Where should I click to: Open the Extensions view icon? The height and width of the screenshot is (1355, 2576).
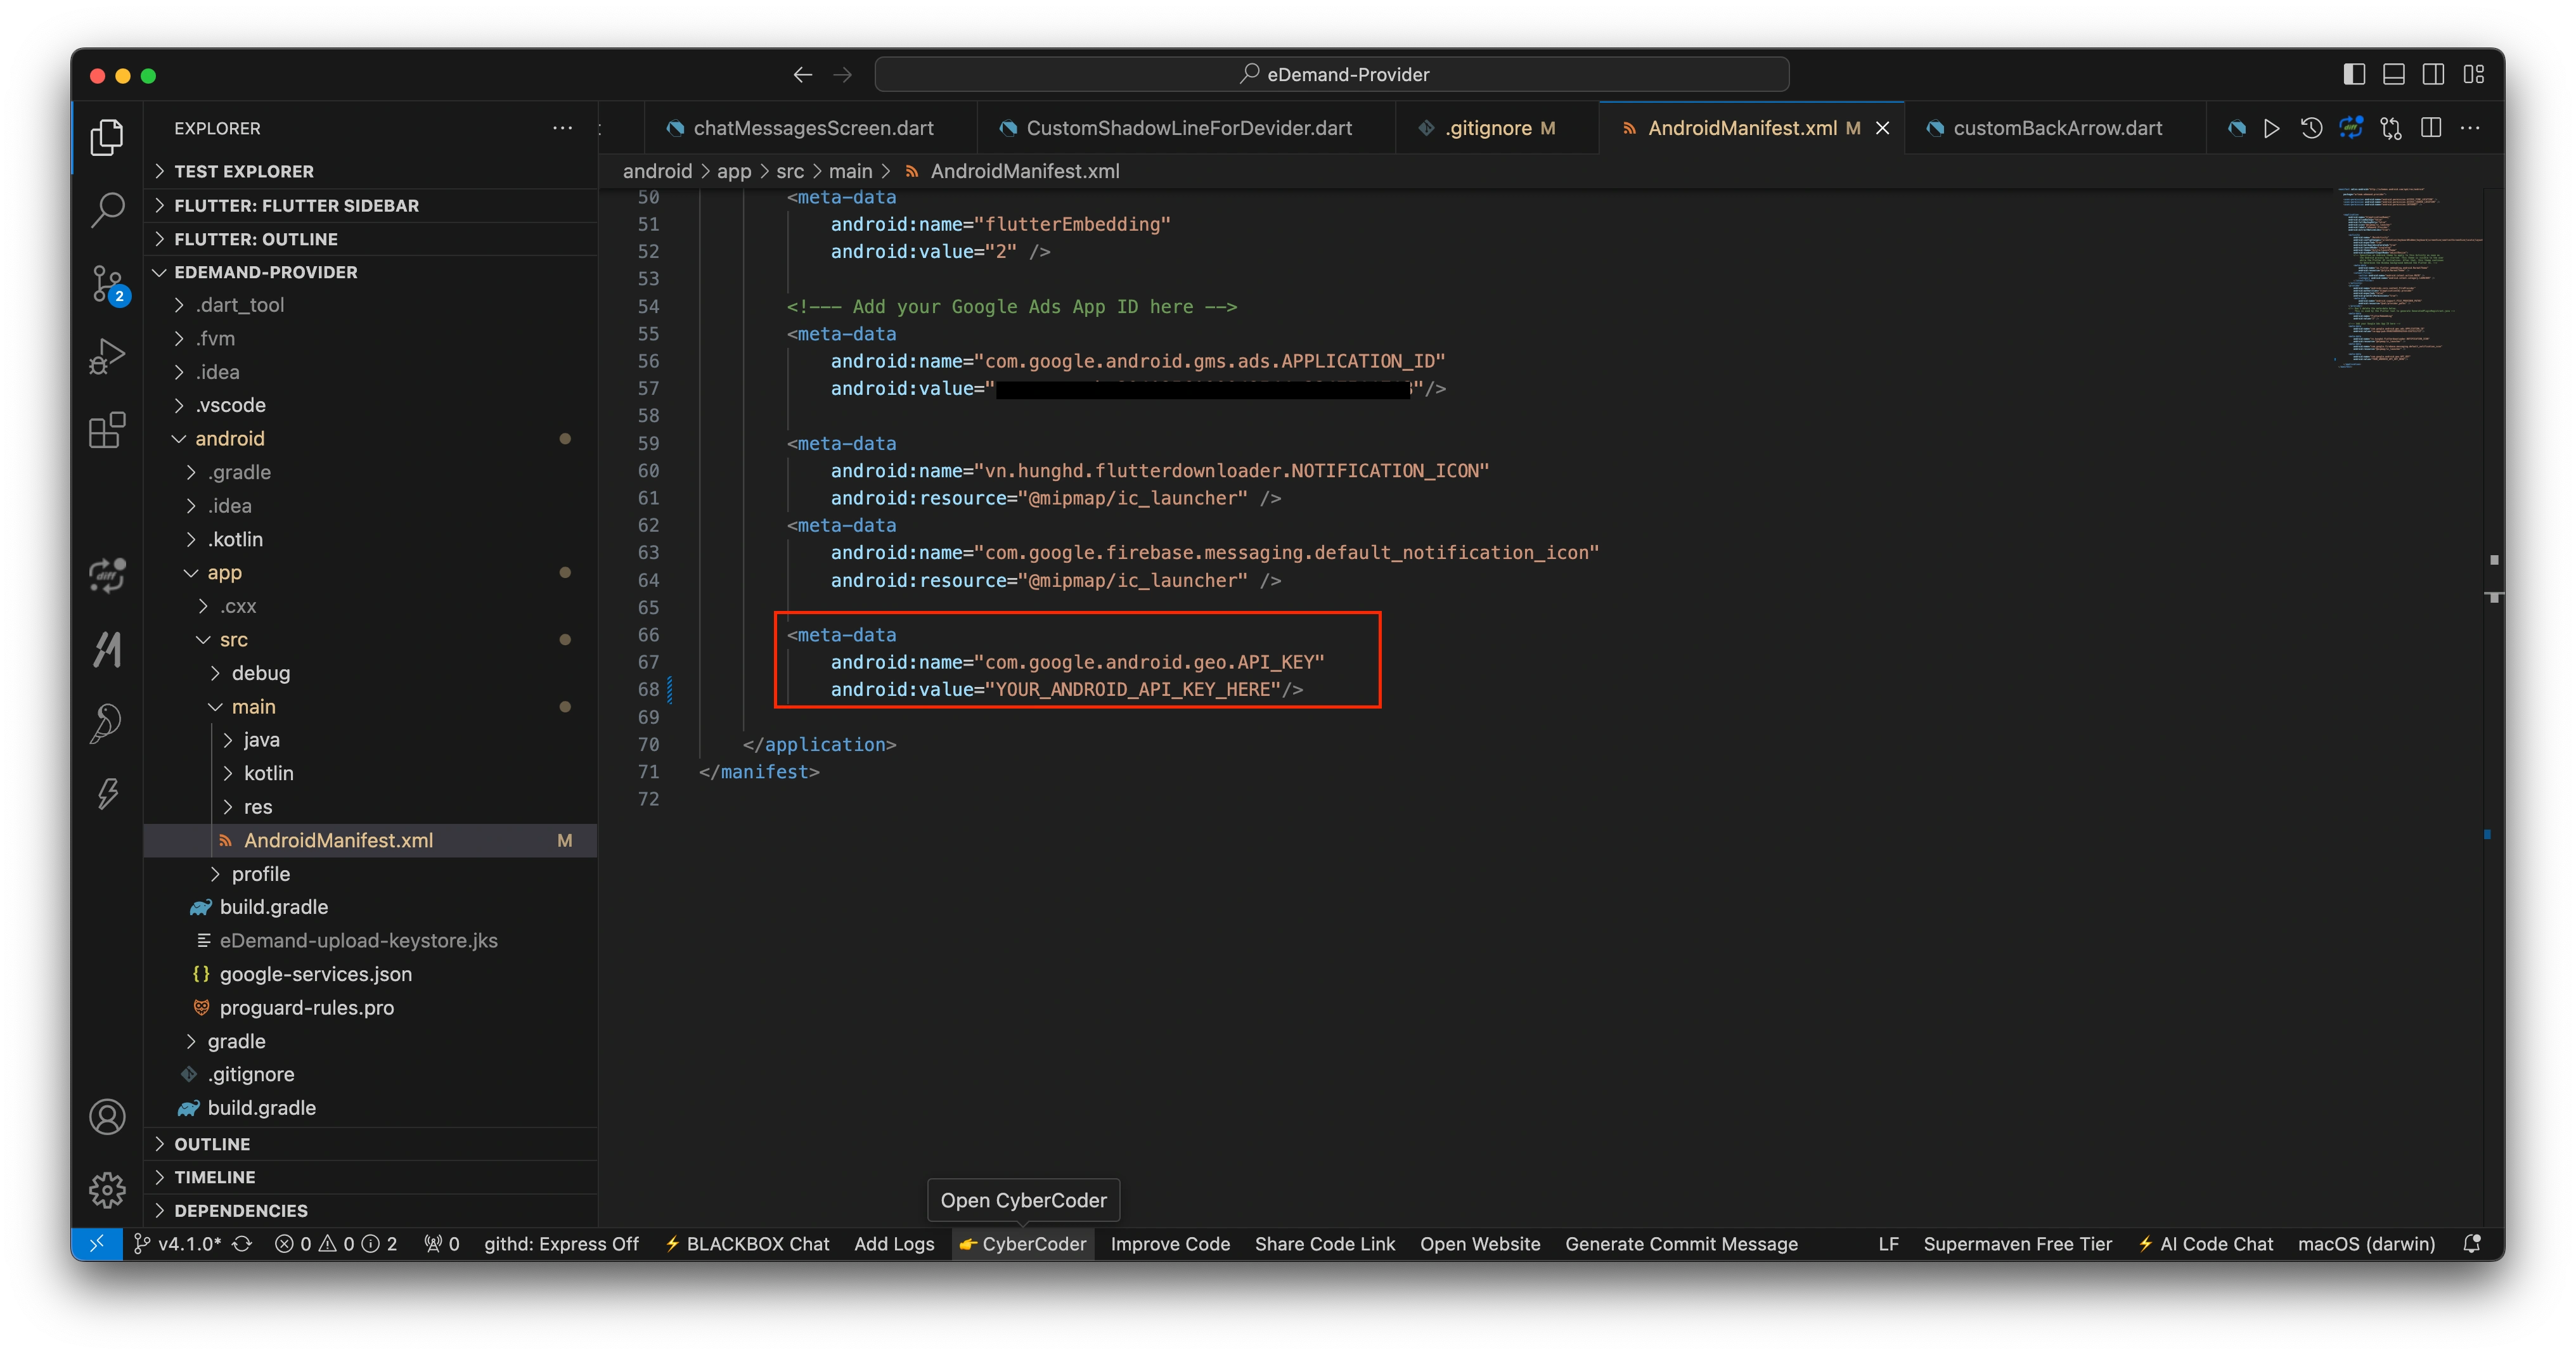[x=107, y=430]
